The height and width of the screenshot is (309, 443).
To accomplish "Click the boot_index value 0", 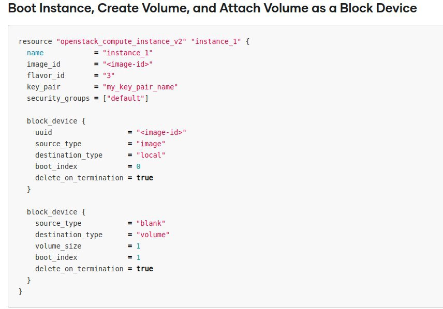I will [x=138, y=166].
